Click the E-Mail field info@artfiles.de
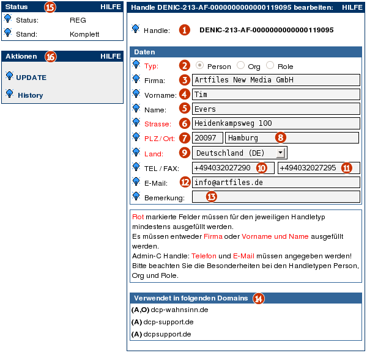Image resolution: width=367 pixels, height=353 pixels. pyautogui.click(x=276, y=183)
